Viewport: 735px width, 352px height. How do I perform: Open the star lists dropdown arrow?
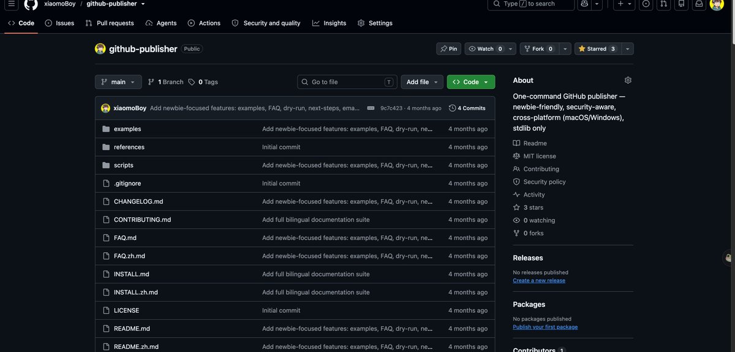click(627, 49)
